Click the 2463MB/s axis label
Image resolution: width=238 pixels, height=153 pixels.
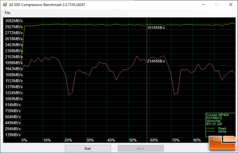click(14, 45)
